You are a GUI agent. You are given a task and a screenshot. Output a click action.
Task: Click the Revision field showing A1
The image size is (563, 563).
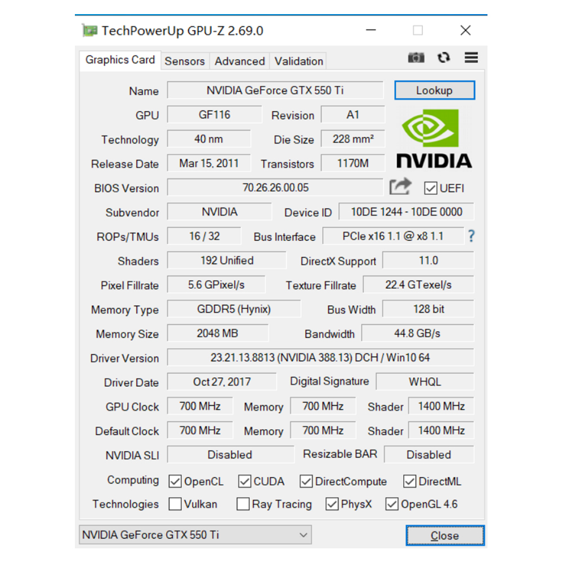pyautogui.click(x=352, y=114)
